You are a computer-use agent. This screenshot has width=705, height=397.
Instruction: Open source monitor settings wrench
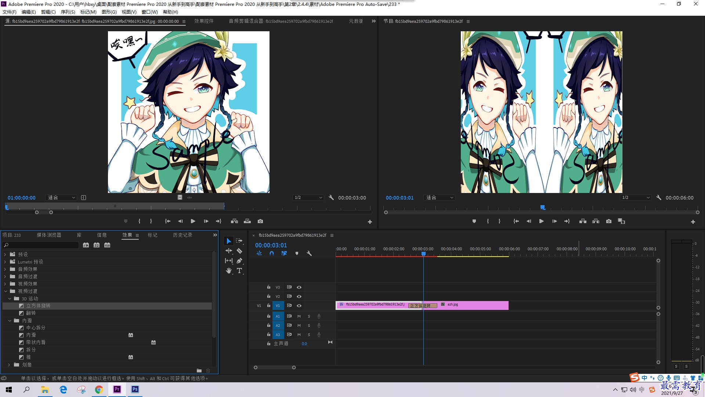tap(331, 197)
